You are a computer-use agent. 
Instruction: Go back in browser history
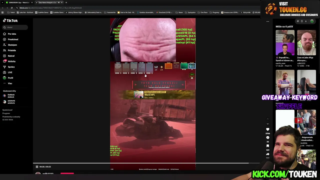(3, 8)
